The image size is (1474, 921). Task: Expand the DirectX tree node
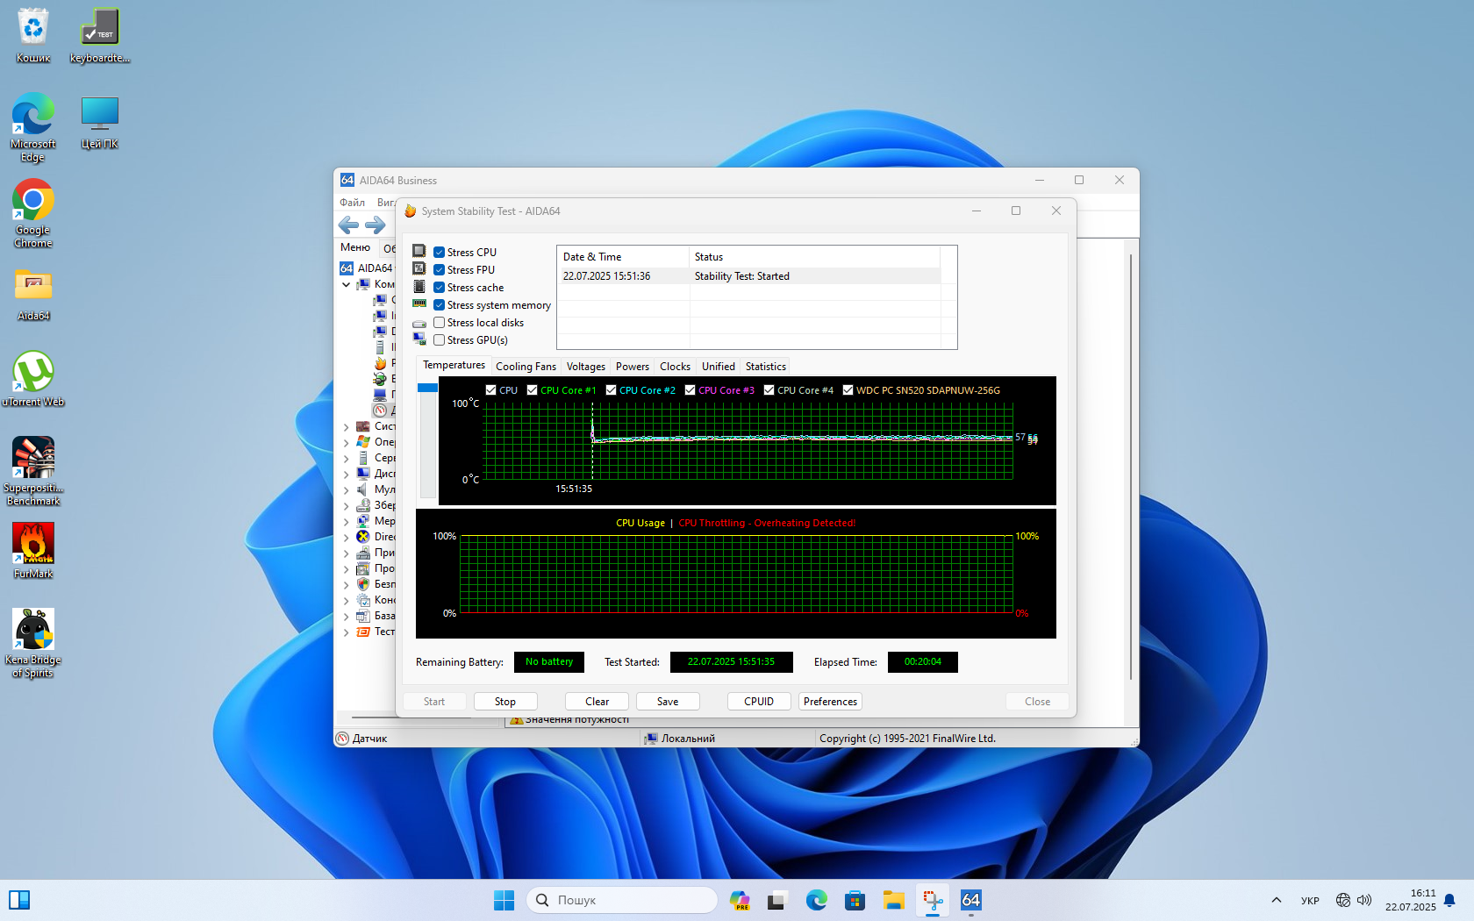click(x=347, y=537)
